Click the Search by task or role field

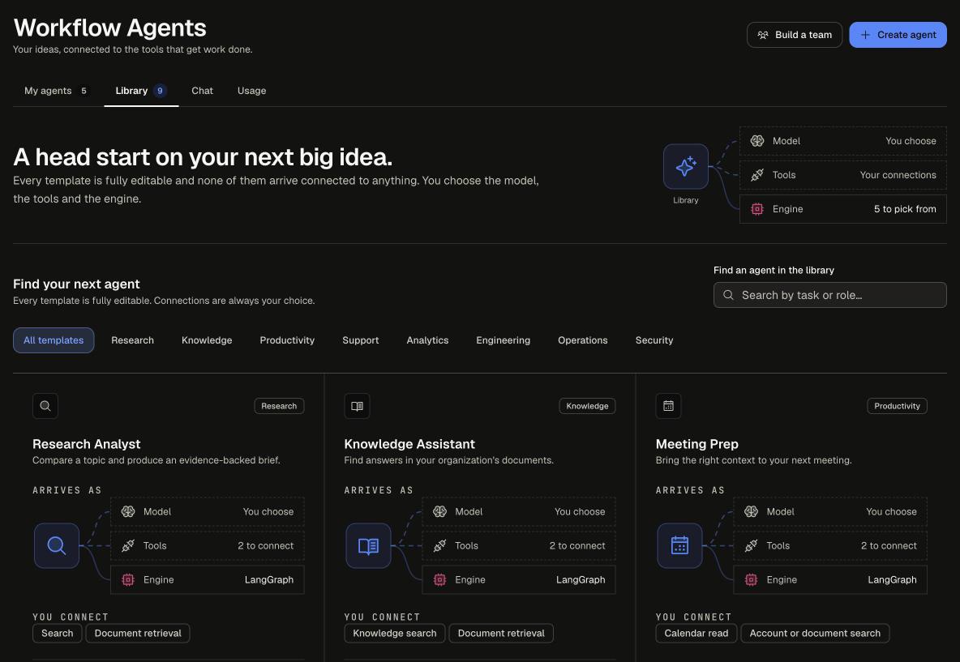pos(830,295)
